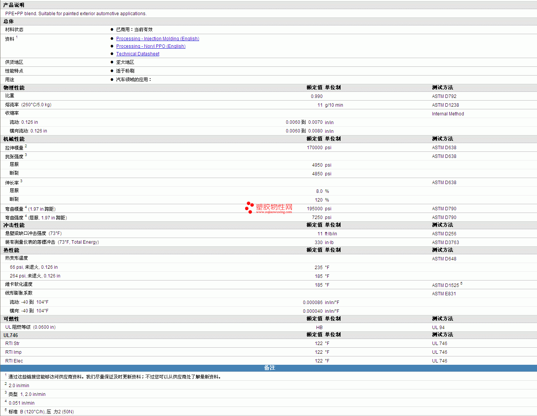
Task: Open the Processing - Noryl PPO (English) link
Action: (x=151, y=46)
